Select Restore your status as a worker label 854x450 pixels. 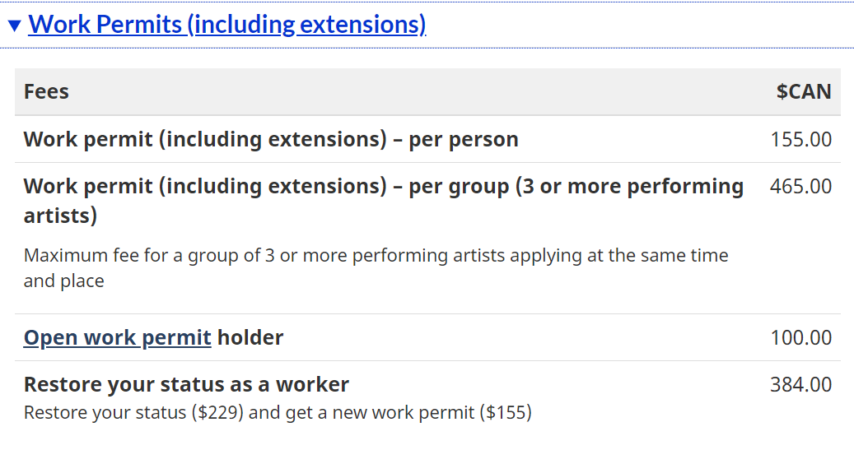tap(186, 384)
